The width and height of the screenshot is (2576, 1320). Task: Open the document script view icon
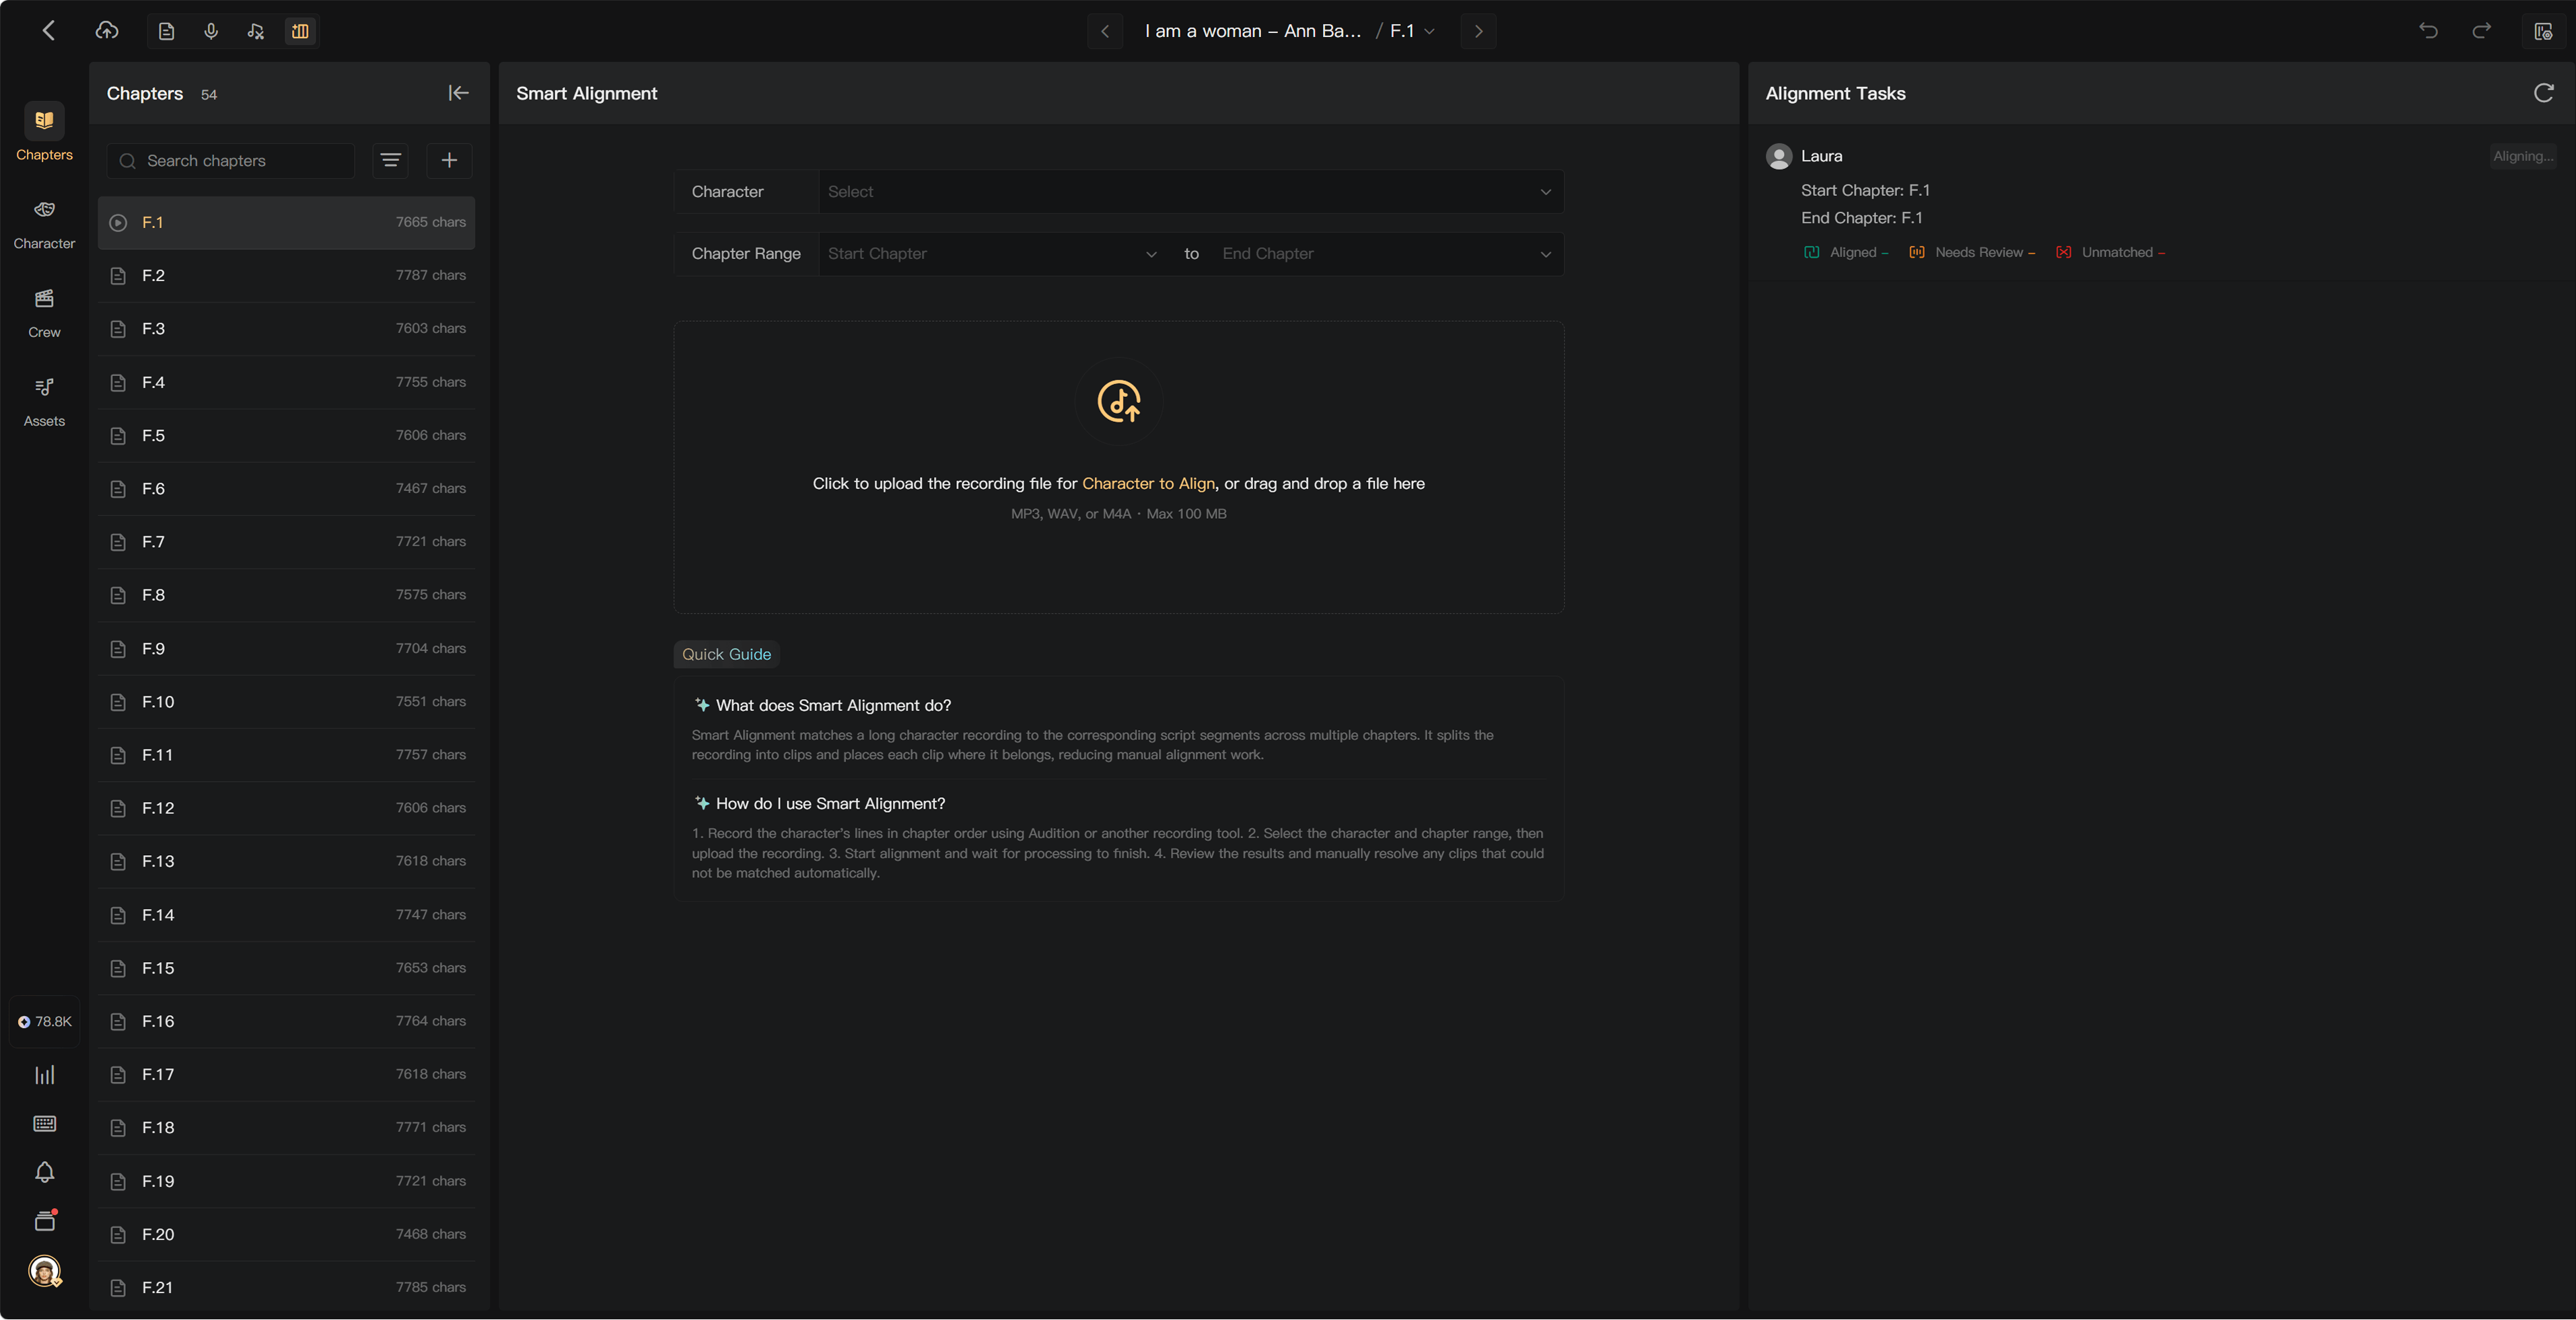click(167, 32)
